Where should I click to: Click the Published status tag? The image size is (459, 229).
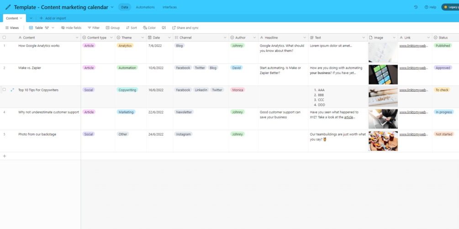[x=443, y=46]
